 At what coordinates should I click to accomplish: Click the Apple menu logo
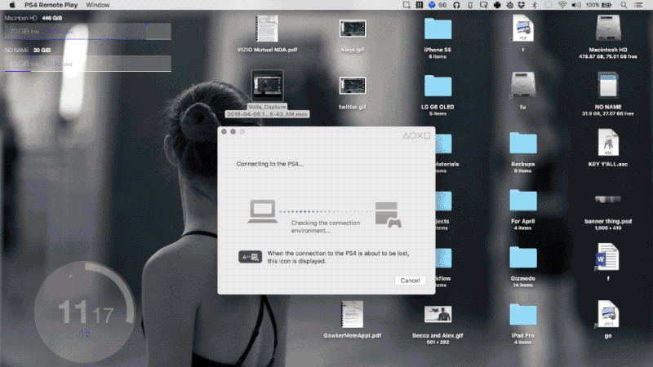(12, 5)
